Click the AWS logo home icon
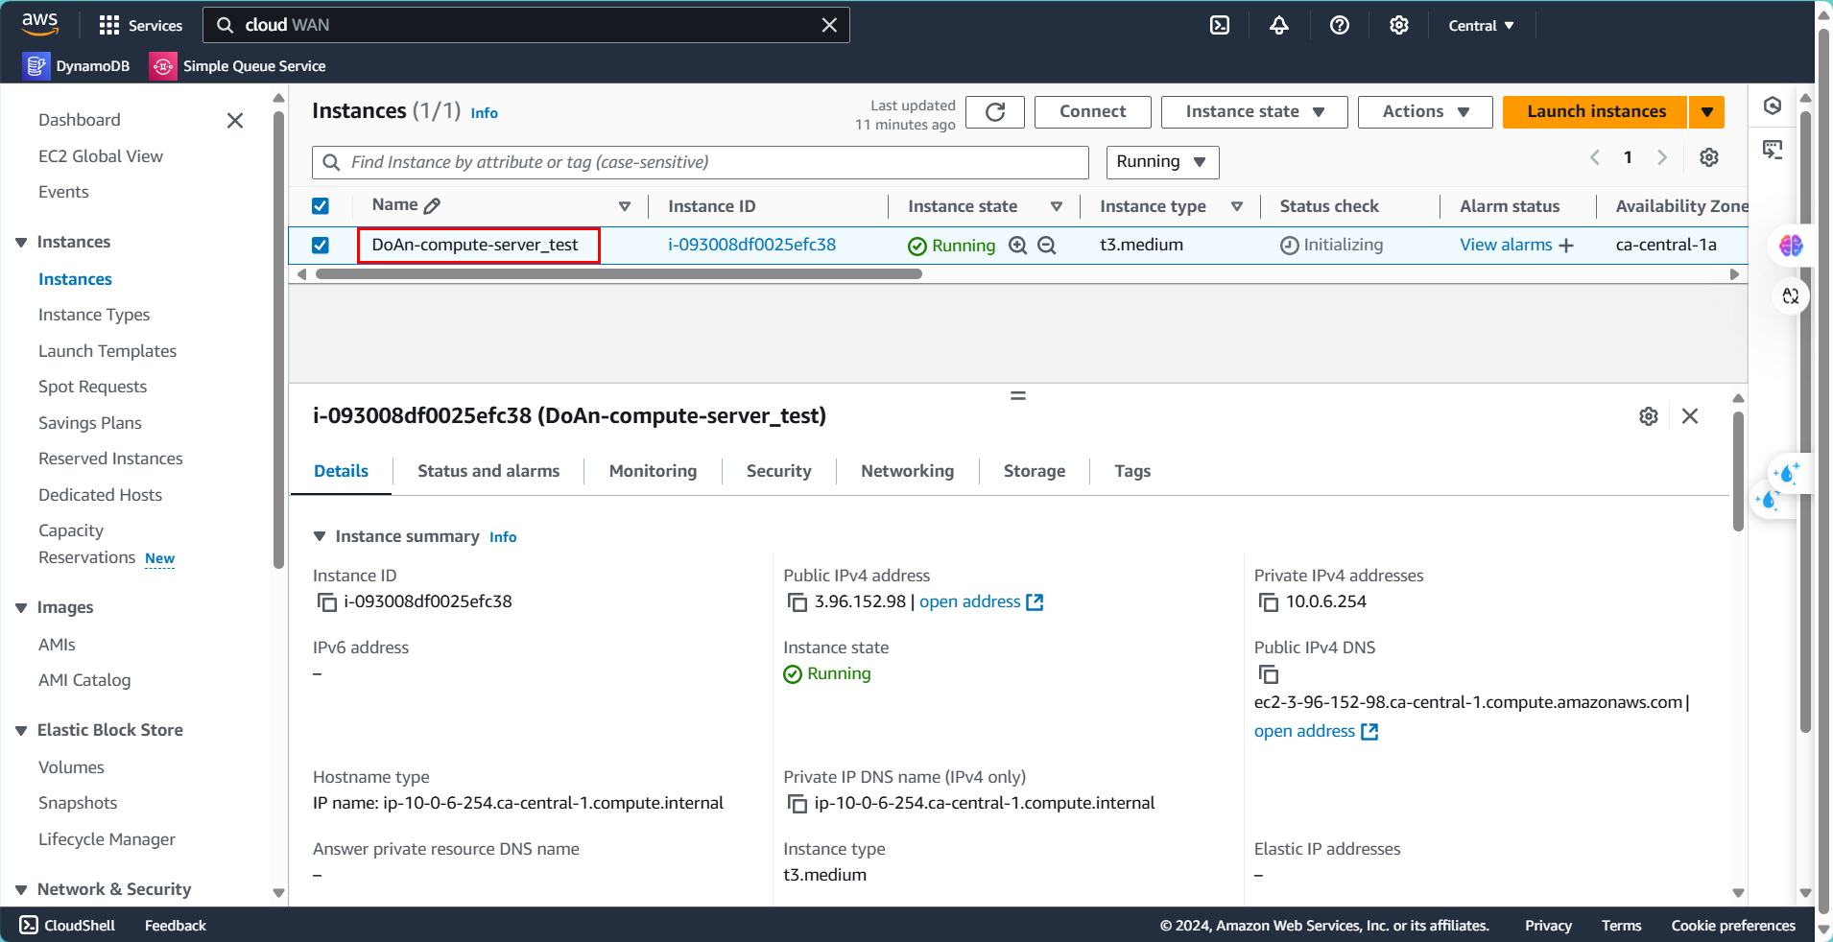The width and height of the screenshot is (1833, 942). 40,24
